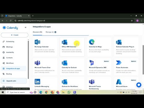Click the address bar URL

[x=31, y=21]
